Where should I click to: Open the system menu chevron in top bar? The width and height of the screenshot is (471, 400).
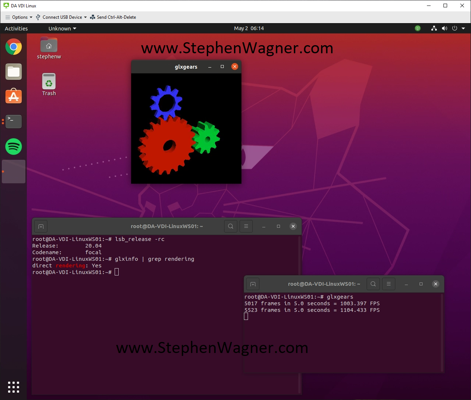pyautogui.click(x=463, y=28)
